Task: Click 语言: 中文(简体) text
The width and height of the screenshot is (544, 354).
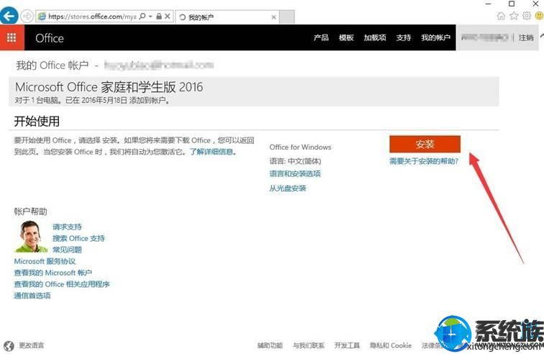Action: [x=295, y=161]
